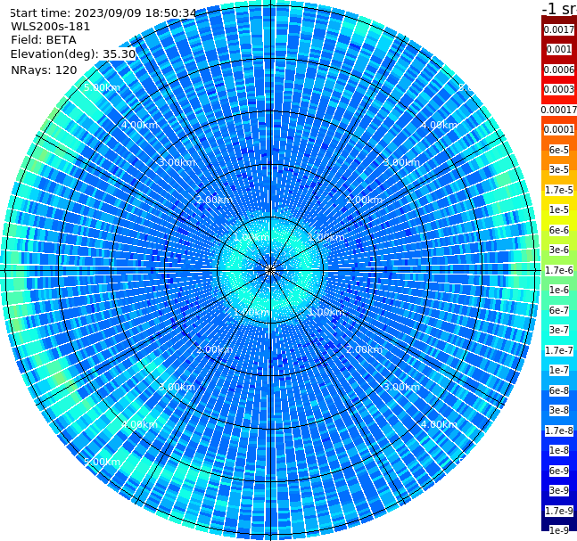The image size is (577, 541).
Task: Click the 6e-5 colorbar label
Action: click(x=559, y=150)
